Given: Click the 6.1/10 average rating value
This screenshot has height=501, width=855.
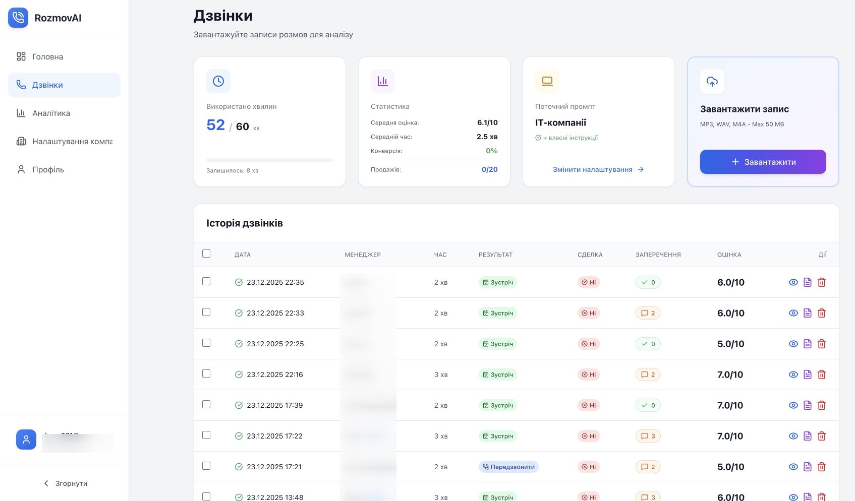Looking at the screenshot, I should tap(487, 122).
